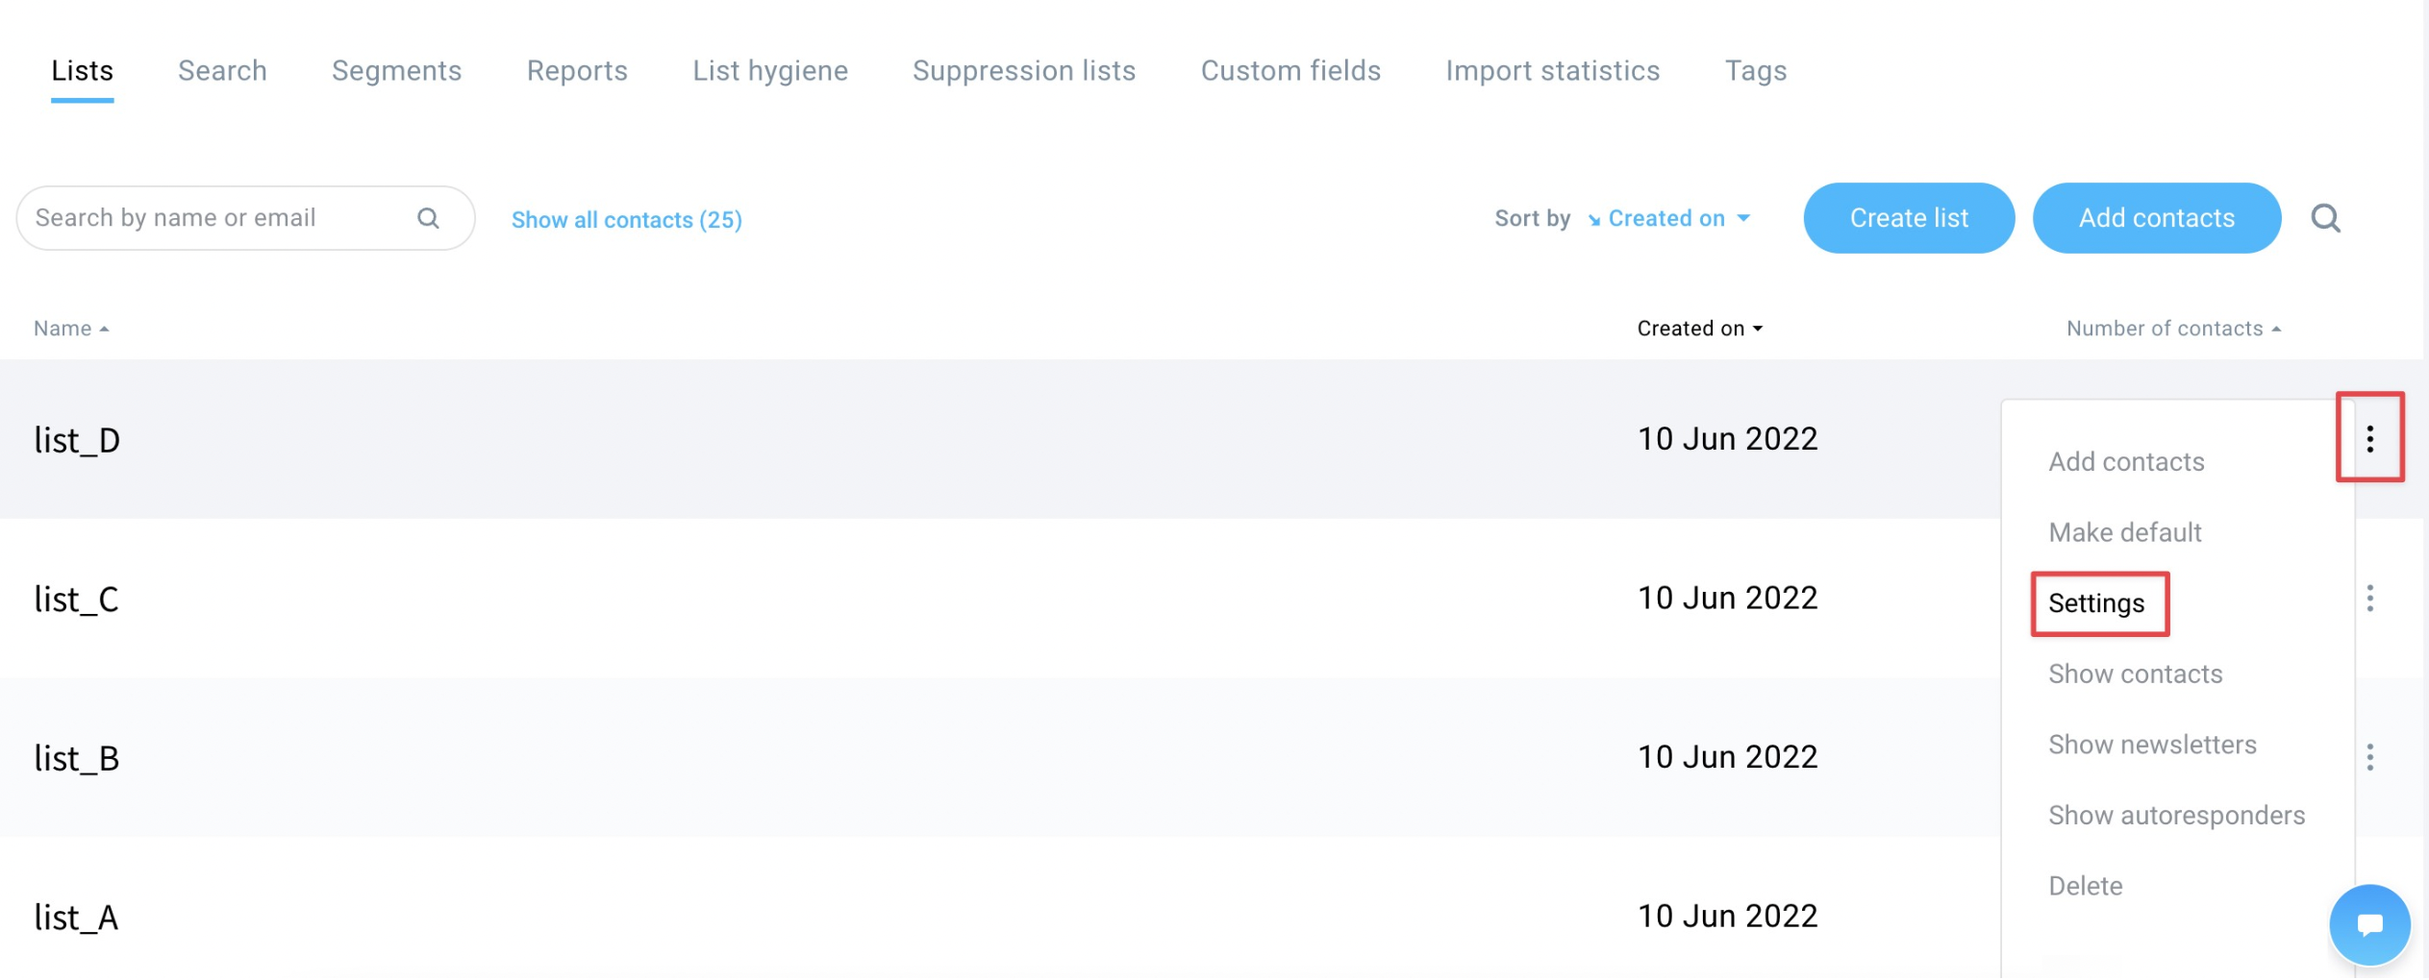The image size is (2429, 980).
Task: Open the Suppression lists tab
Action: [1024, 70]
